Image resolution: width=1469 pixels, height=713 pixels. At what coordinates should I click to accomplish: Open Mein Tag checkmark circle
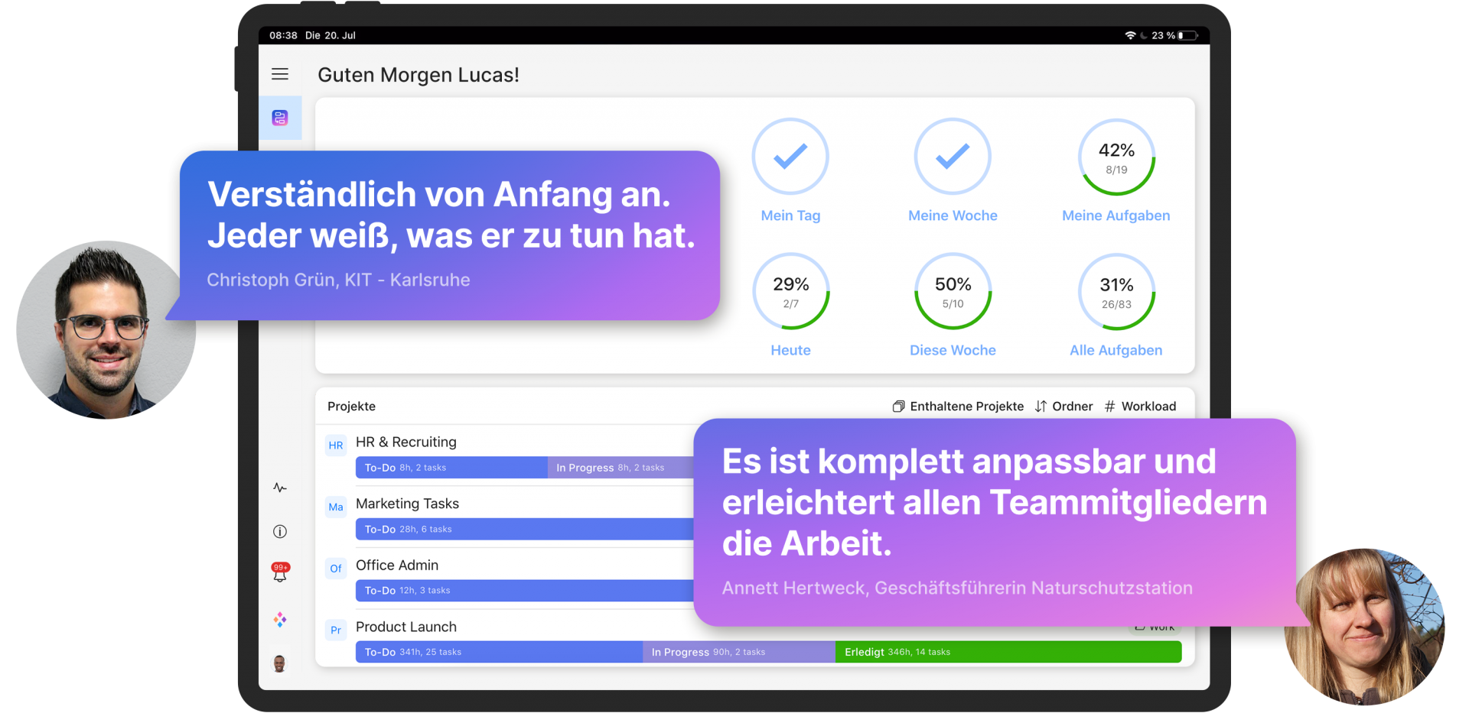pyautogui.click(x=790, y=157)
